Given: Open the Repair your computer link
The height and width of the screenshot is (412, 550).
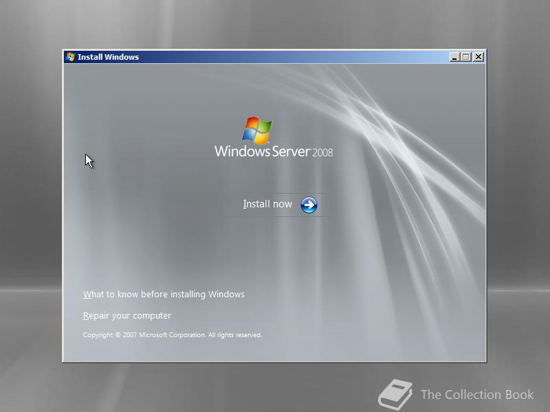Looking at the screenshot, I should point(127,316).
